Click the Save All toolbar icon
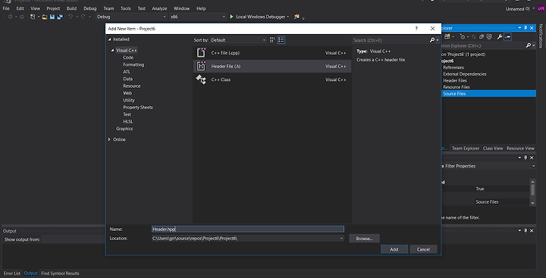 (60, 17)
